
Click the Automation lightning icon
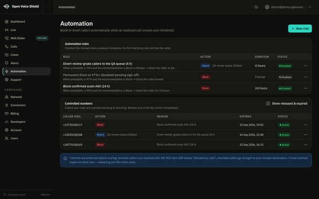6,72
